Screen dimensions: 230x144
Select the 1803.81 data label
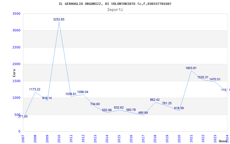[x=191, y=68]
